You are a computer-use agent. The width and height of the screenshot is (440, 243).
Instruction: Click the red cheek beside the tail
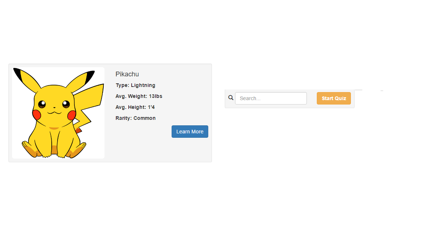[71, 115]
